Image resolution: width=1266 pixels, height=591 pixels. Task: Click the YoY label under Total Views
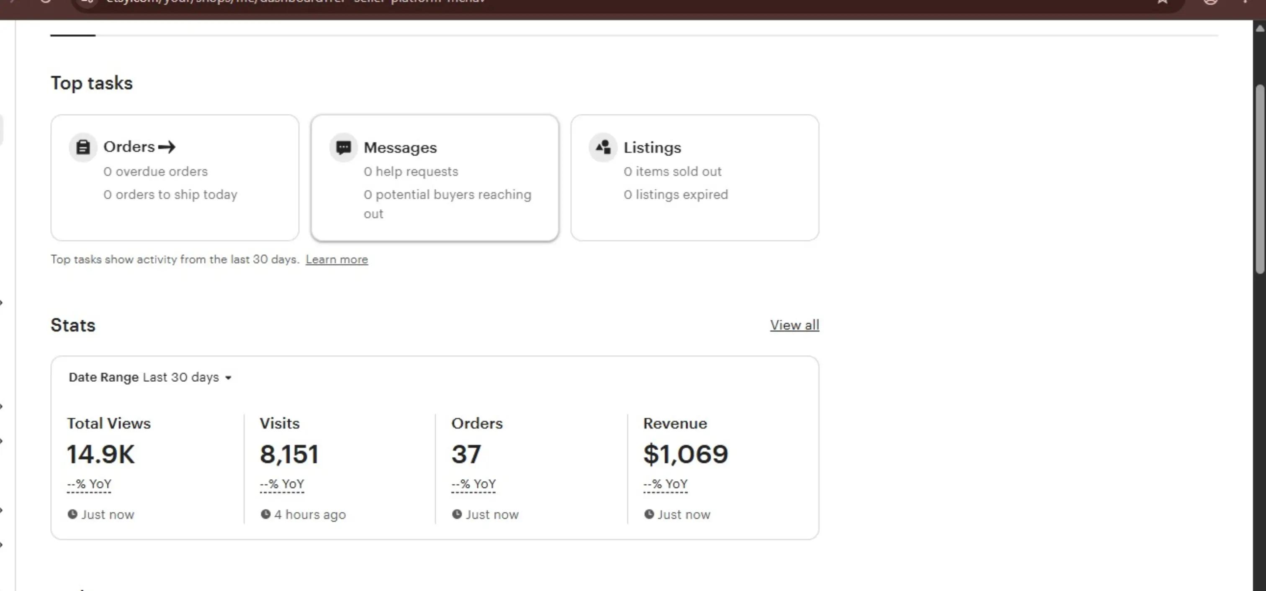[89, 484]
